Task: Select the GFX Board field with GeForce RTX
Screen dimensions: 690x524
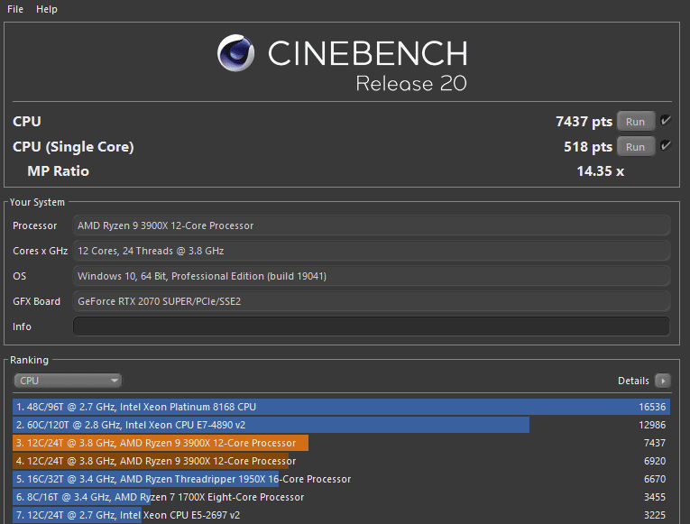Action: (x=372, y=301)
